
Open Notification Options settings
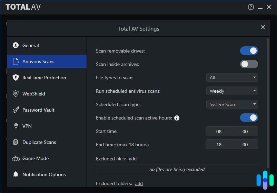pyautogui.click(x=47, y=174)
